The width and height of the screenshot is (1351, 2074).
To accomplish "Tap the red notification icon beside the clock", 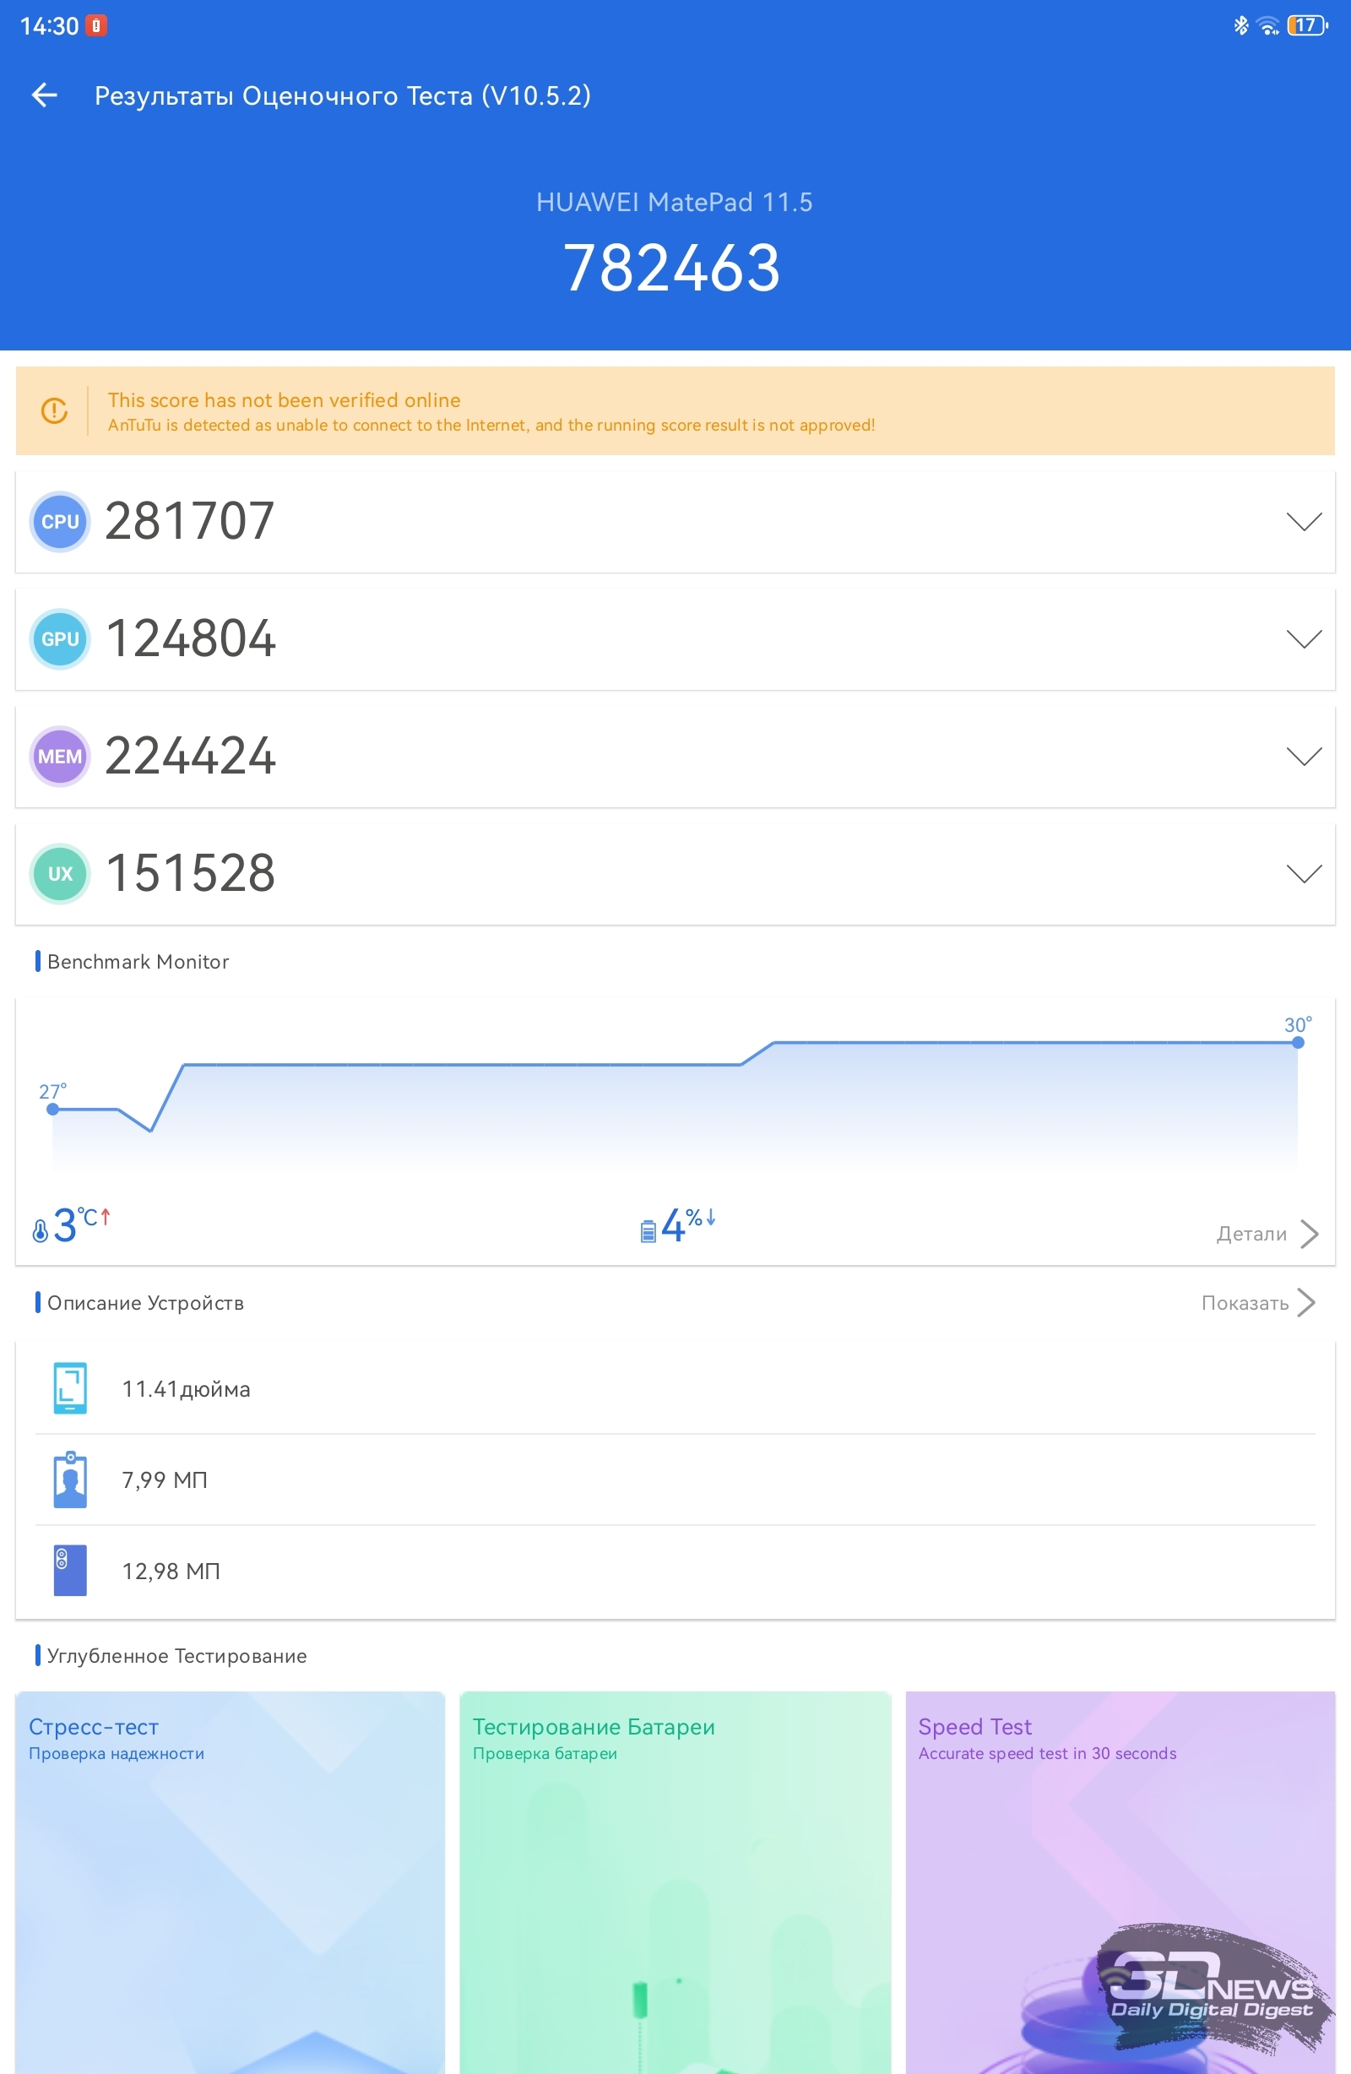I will coord(96,25).
